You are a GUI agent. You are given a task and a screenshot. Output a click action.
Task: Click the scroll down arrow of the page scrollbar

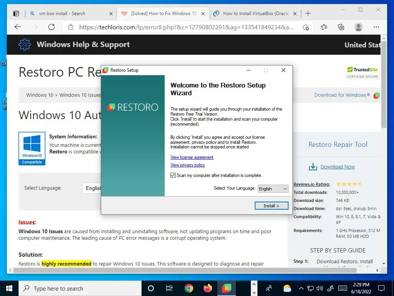point(384,264)
